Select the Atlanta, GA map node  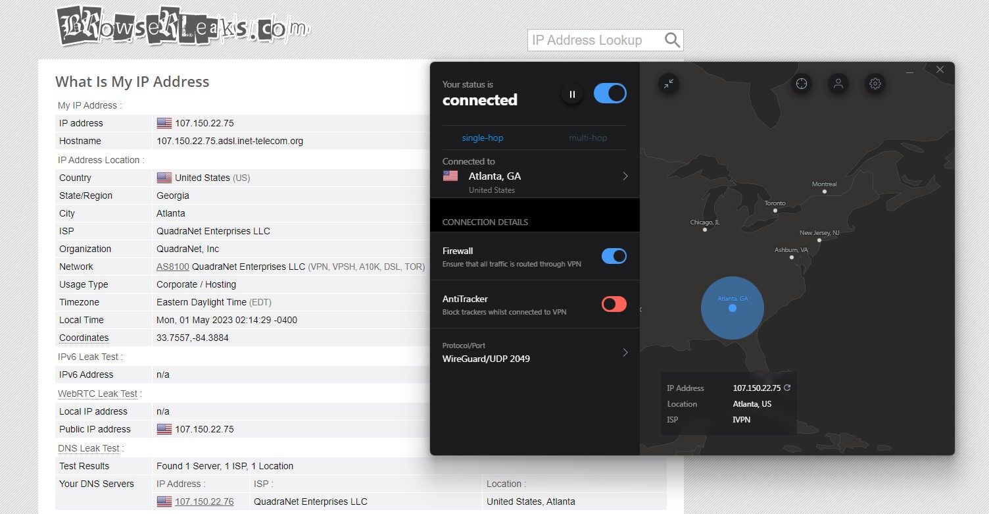pyautogui.click(x=733, y=308)
